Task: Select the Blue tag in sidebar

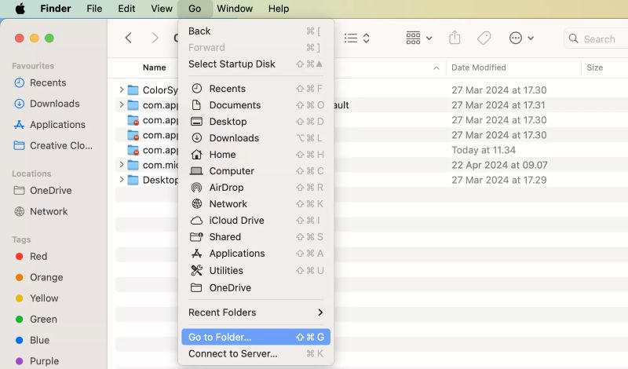Action: (32, 340)
